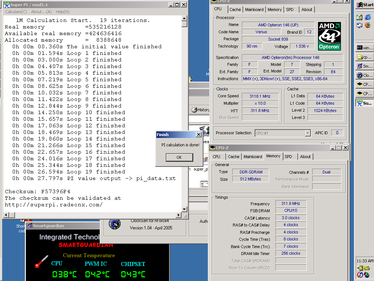Open the History toolbar button behind the dialog
This screenshot has width=374, height=281.
tap(201, 110)
